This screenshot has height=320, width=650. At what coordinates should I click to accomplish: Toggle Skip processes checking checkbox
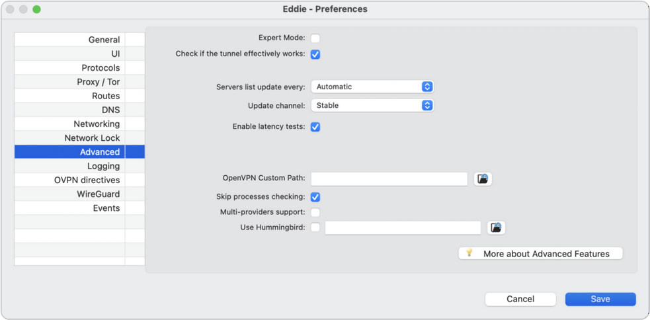point(315,197)
